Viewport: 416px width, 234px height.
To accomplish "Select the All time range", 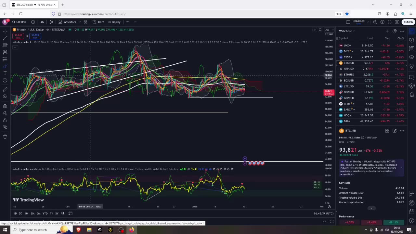I will pos(62,214).
